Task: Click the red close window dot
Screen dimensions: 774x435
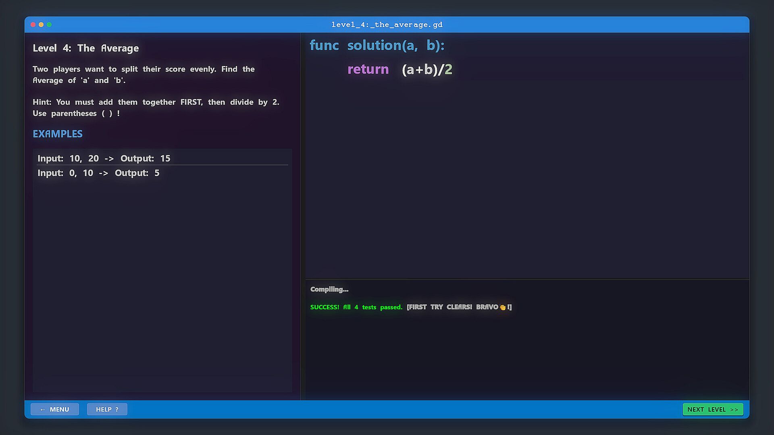Action: click(x=33, y=25)
